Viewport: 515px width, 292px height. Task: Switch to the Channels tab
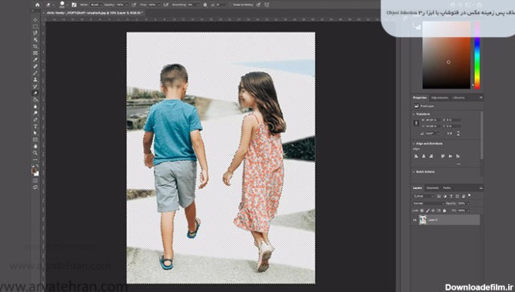[433, 187]
